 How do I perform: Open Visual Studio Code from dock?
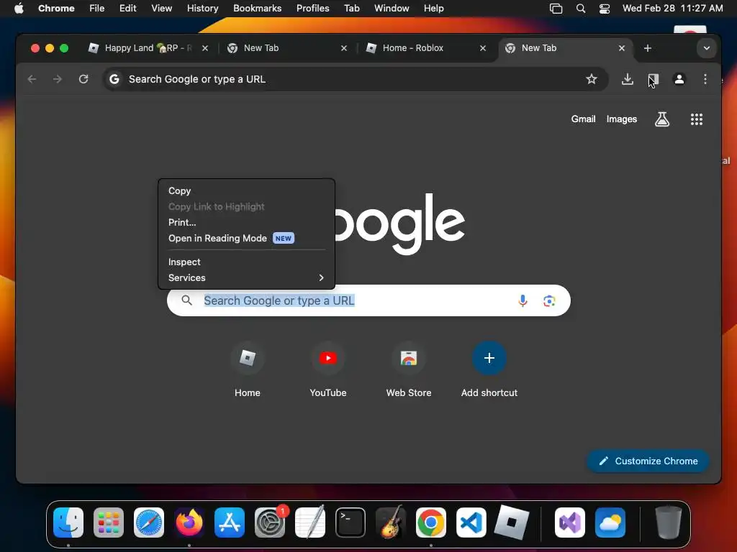tap(471, 523)
